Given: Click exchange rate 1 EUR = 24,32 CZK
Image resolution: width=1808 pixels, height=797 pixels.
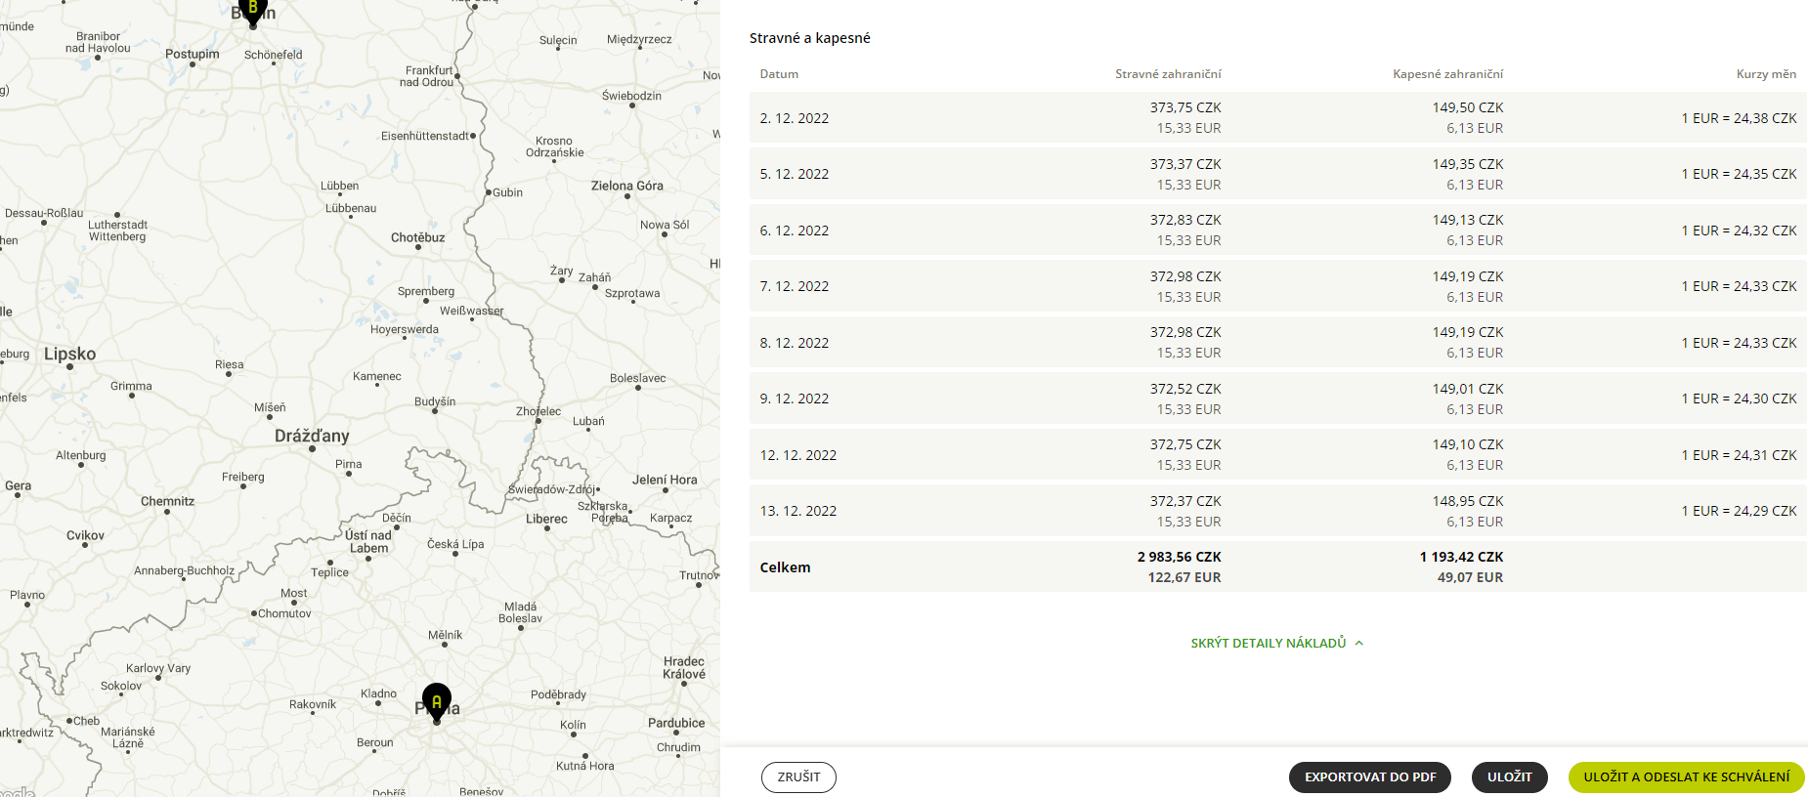Looking at the screenshot, I should coord(1739,231).
